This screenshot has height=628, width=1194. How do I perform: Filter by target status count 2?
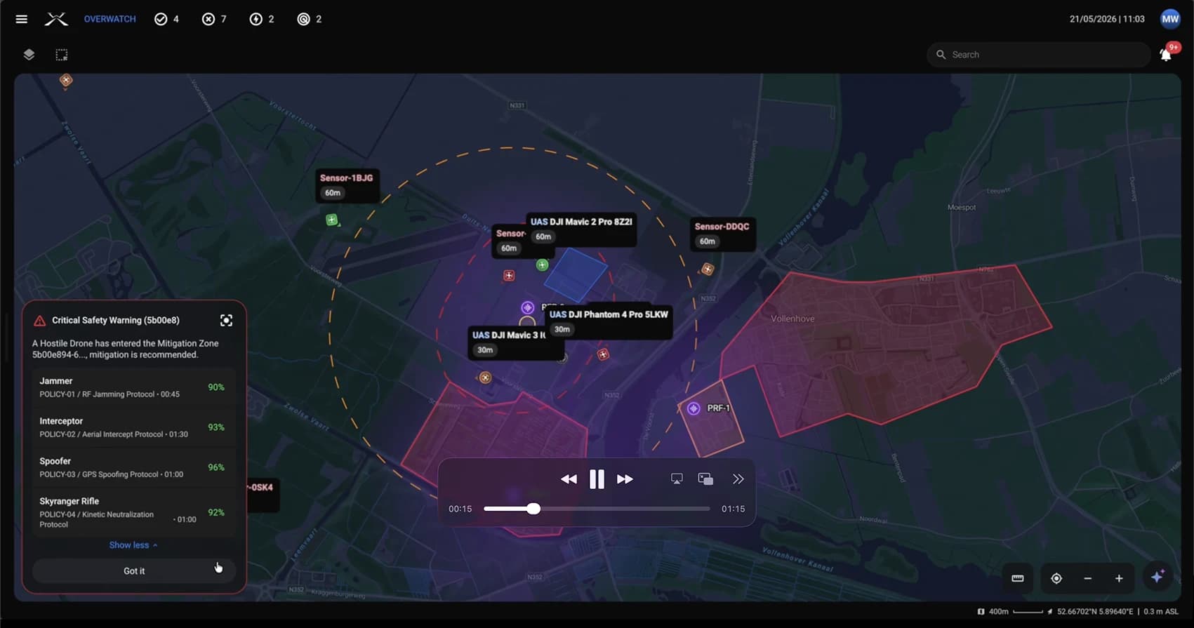310,19
